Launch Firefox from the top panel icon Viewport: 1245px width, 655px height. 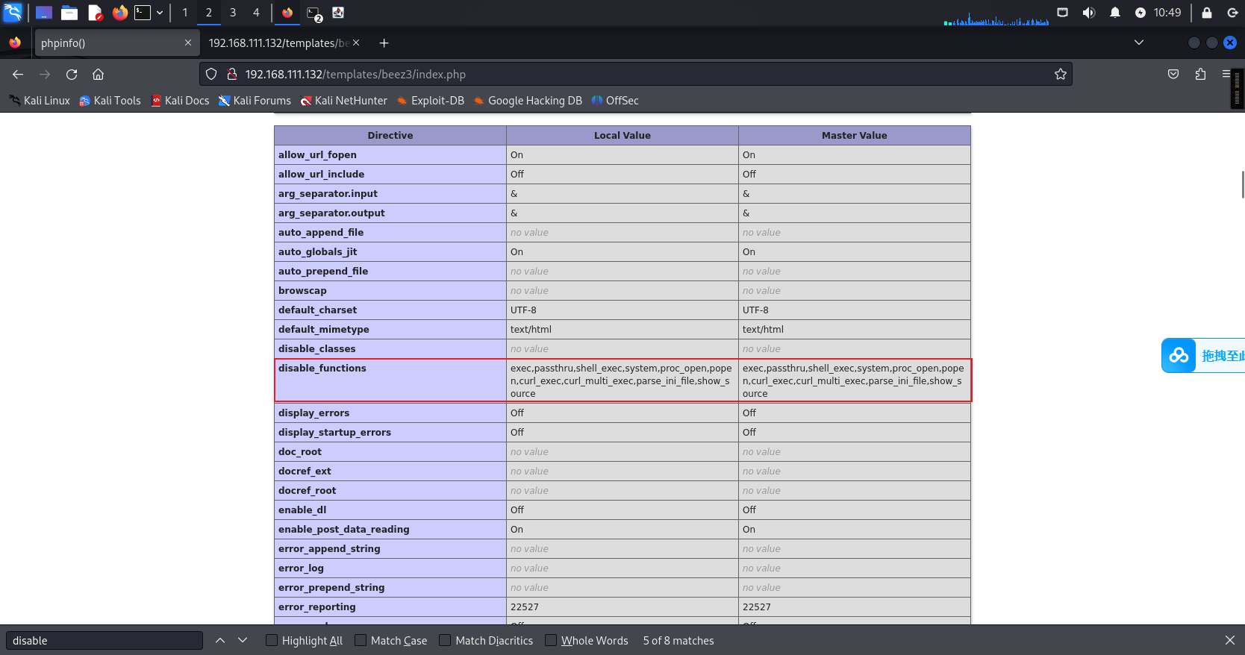pos(119,13)
